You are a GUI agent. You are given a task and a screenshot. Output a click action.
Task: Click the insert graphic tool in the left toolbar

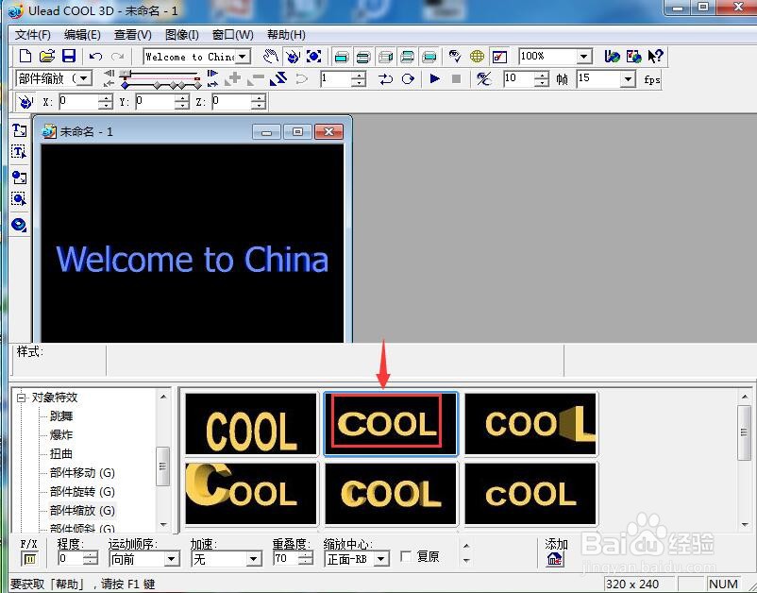(x=19, y=178)
